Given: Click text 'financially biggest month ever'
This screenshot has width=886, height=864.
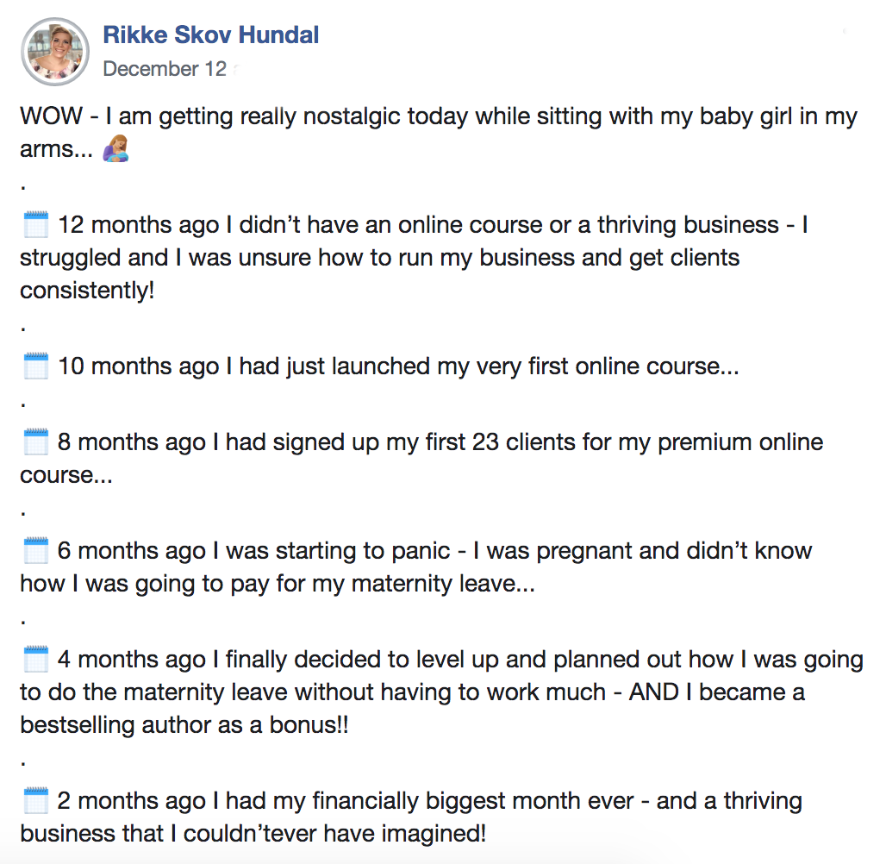Looking at the screenshot, I should pos(473,801).
